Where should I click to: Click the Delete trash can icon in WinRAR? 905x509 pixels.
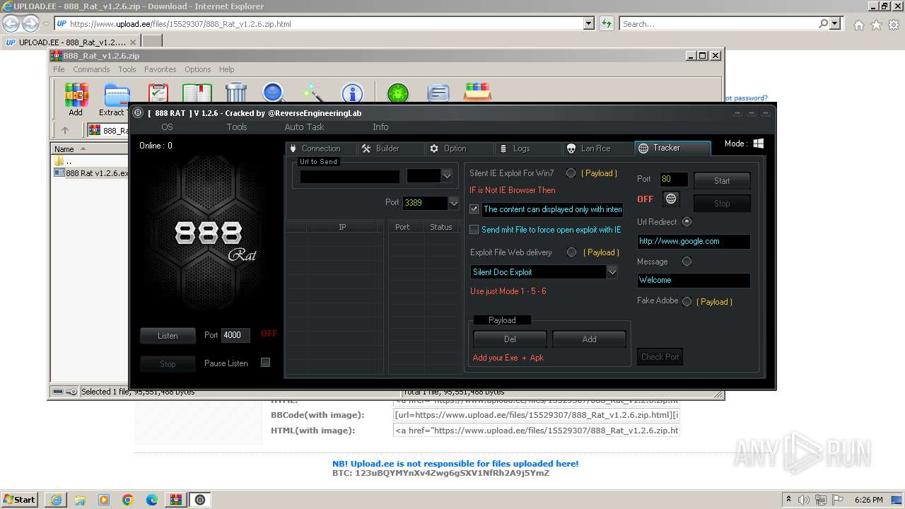click(236, 93)
